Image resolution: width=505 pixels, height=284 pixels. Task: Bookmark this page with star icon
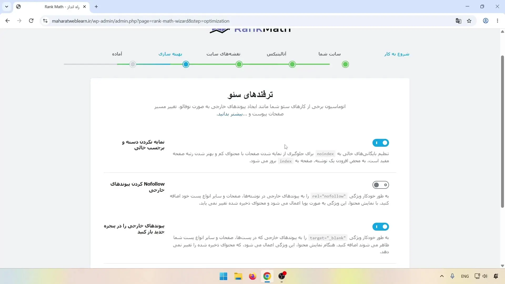coord(469,21)
